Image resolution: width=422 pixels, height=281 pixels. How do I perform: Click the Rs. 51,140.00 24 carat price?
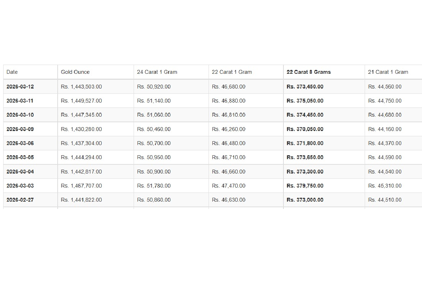coord(154,101)
